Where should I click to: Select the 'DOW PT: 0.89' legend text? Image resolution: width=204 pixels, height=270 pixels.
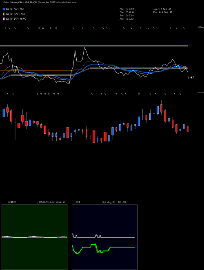coord(16,19)
